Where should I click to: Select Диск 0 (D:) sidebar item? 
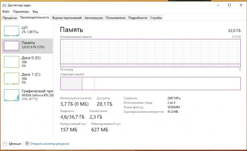coord(27,62)
